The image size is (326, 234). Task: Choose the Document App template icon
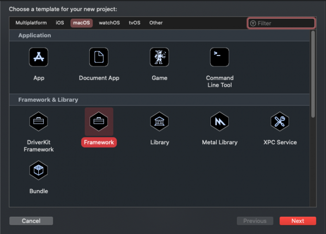tap(99, 57)
